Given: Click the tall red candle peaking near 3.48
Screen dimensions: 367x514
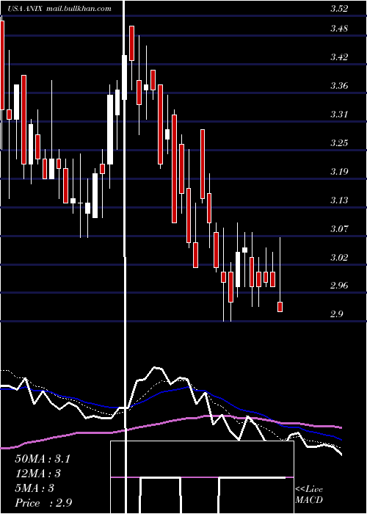Looking at the screenshot, I should (x=131, y=43).
